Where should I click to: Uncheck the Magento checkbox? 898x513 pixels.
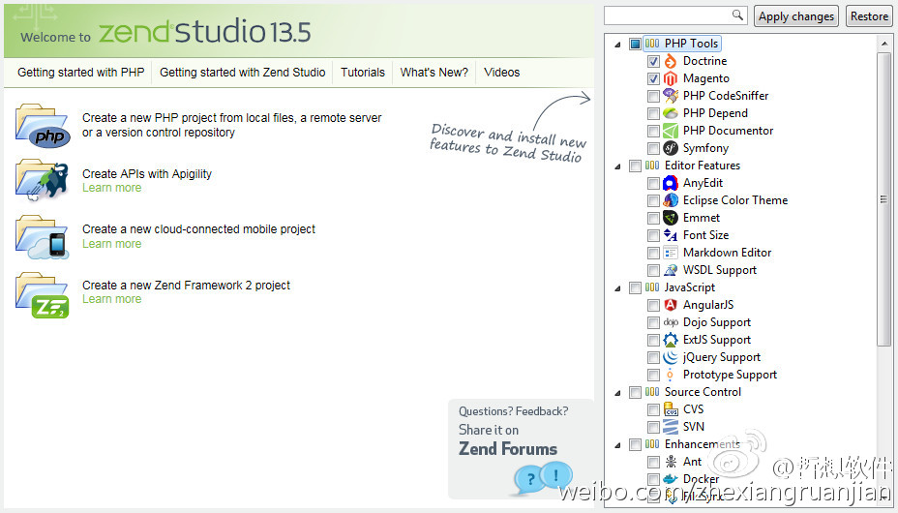pos(653,78)
